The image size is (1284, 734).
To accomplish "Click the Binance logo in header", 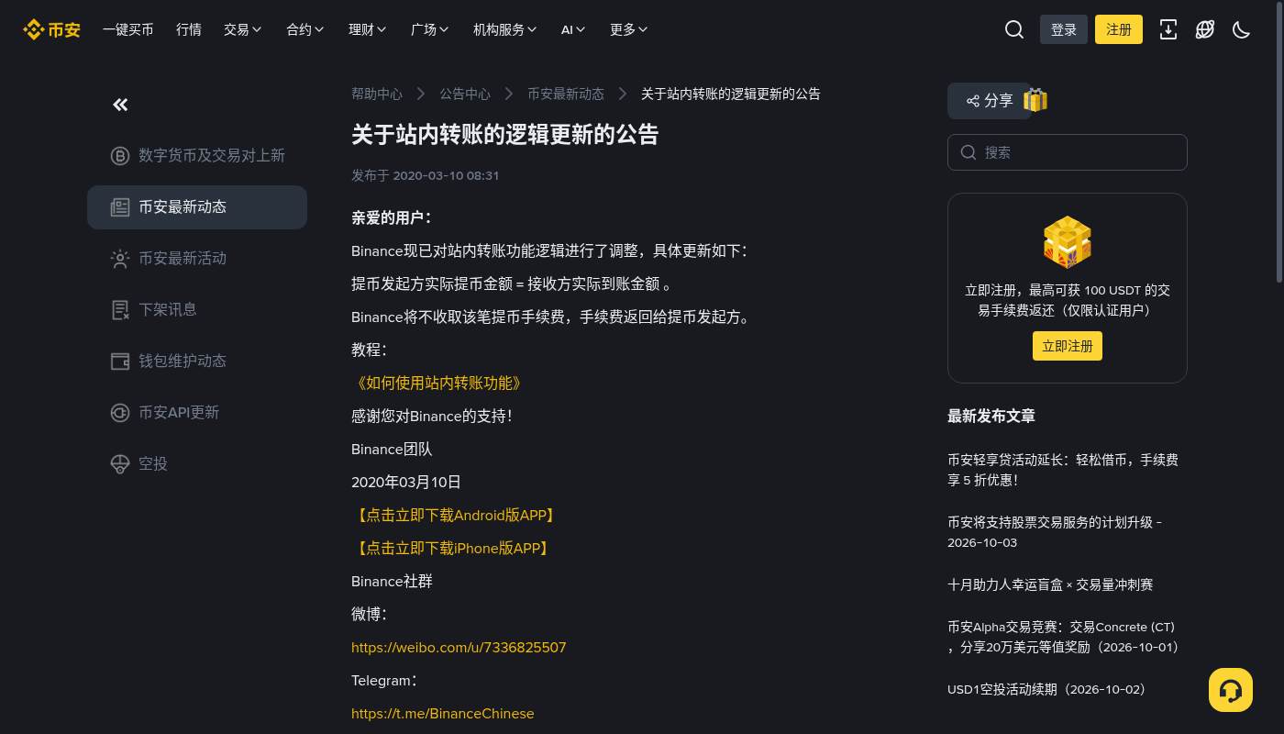I will point(51,29).
